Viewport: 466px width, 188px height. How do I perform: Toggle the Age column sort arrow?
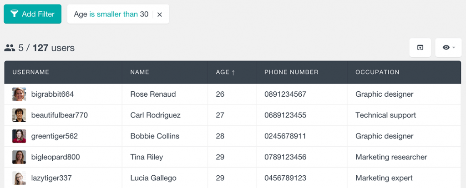(233, 72)
